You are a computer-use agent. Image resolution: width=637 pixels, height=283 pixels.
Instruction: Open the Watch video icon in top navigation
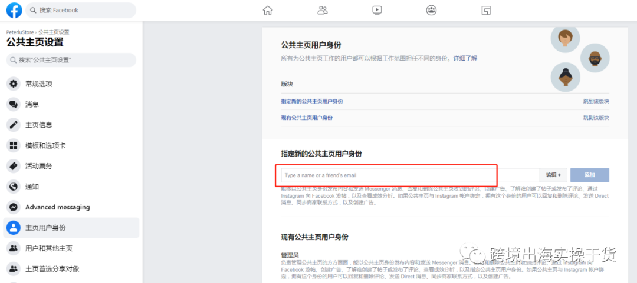[377, 10]
